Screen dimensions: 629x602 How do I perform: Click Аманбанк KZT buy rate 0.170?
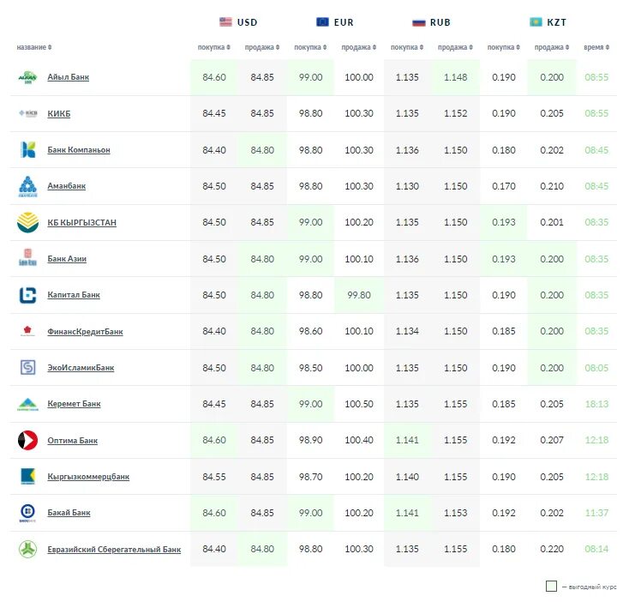tap(503, 186)
